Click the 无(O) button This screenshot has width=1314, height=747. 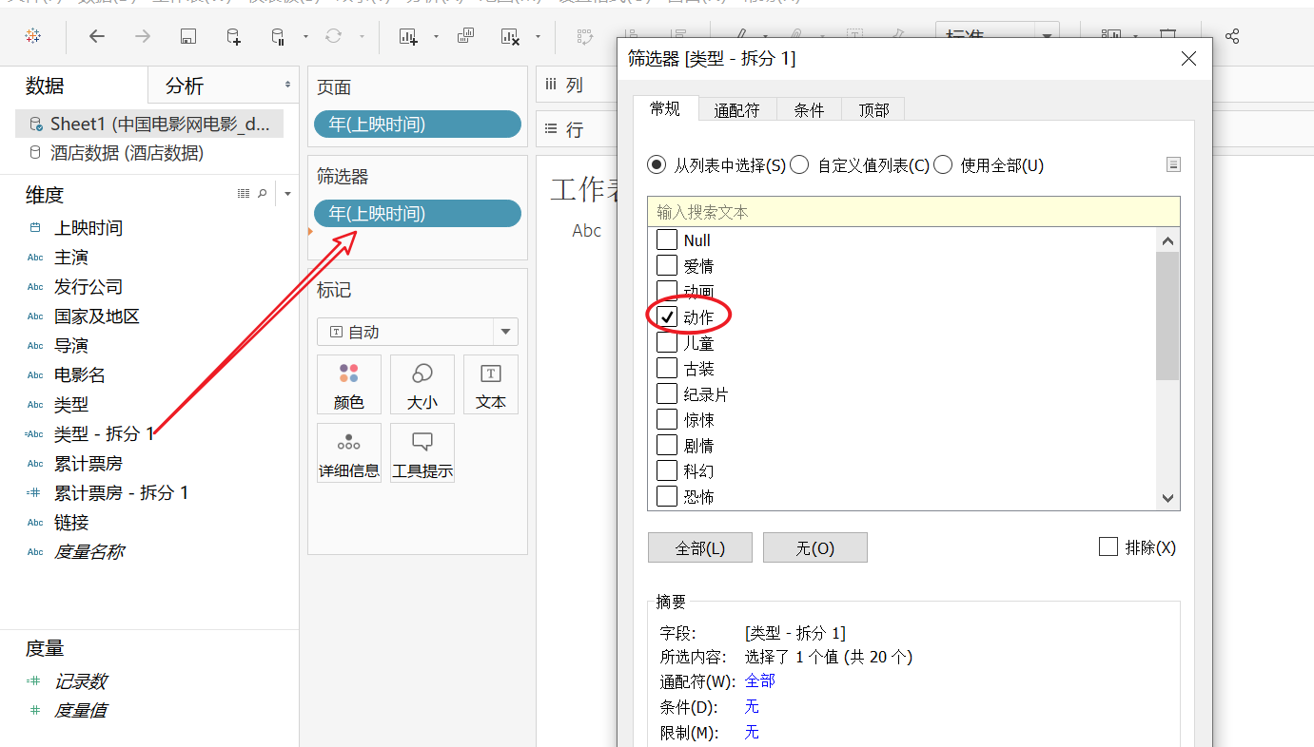coord(815,547)
